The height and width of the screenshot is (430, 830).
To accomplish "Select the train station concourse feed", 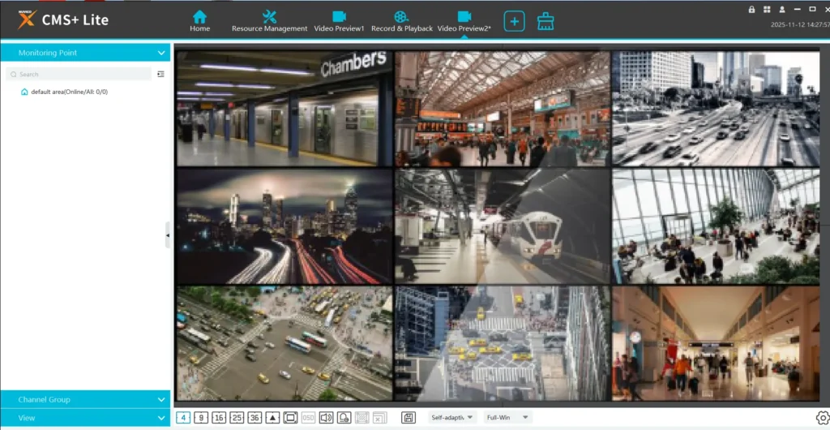I will click(x=503, y=109).
